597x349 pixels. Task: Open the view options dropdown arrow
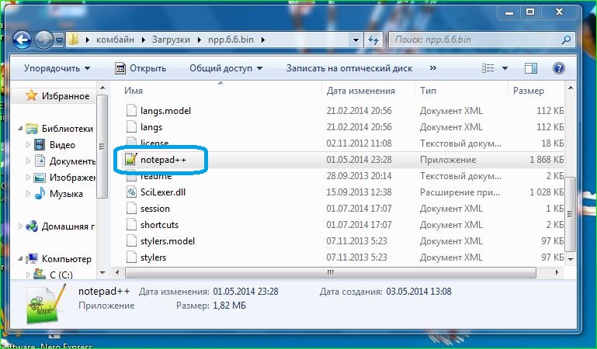click(x=505, y=68)
